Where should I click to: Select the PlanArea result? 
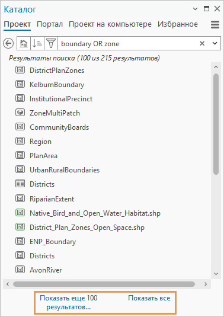pyautogui.click(x=43, y=156)
